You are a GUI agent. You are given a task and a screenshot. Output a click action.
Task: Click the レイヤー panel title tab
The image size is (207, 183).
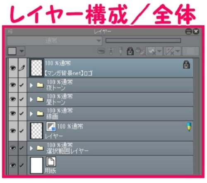[x=103, y=31]
